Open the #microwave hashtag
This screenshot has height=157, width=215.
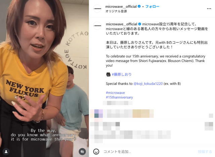click(x=115, y=93)
